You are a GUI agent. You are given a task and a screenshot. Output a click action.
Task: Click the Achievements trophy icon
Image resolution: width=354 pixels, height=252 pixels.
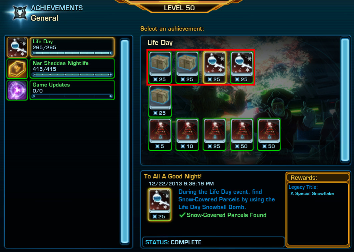20,14
